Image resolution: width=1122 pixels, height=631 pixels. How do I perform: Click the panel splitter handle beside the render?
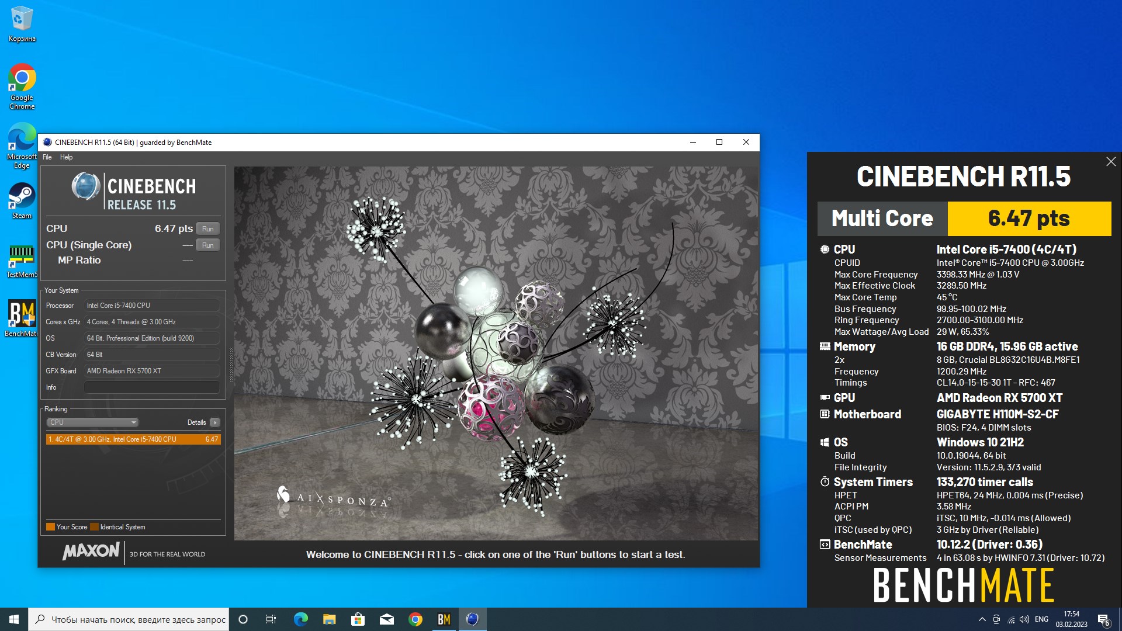231,365
